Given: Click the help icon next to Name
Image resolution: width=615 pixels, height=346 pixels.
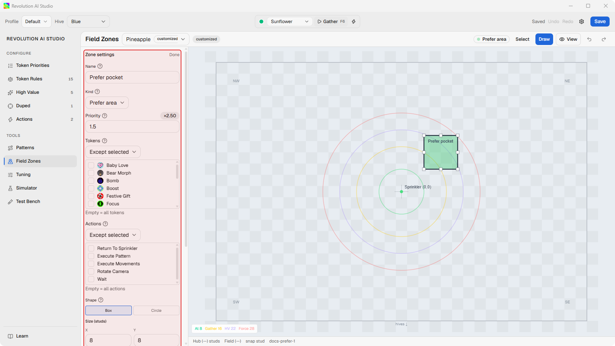Looking at the screenshot, I should coord(100,66).
